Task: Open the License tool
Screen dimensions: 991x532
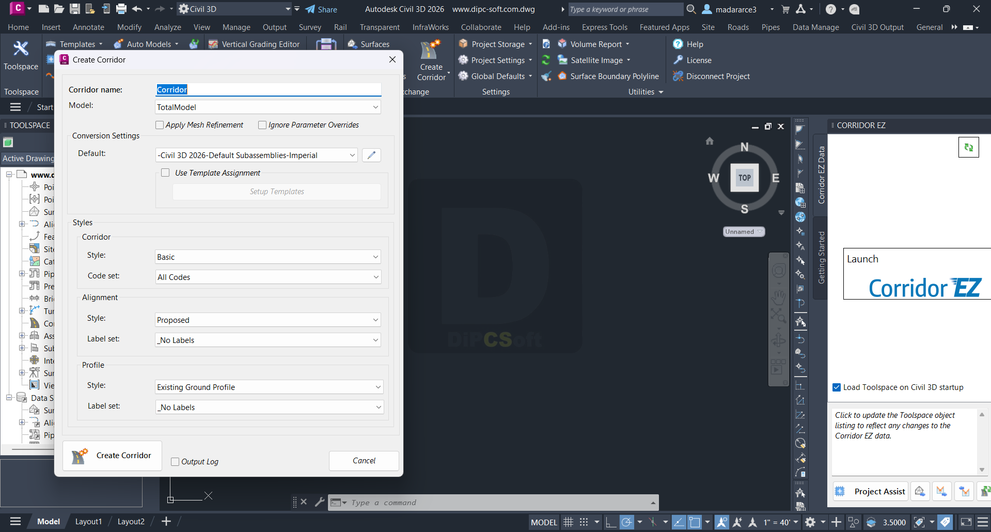Action: coord(692,60)
